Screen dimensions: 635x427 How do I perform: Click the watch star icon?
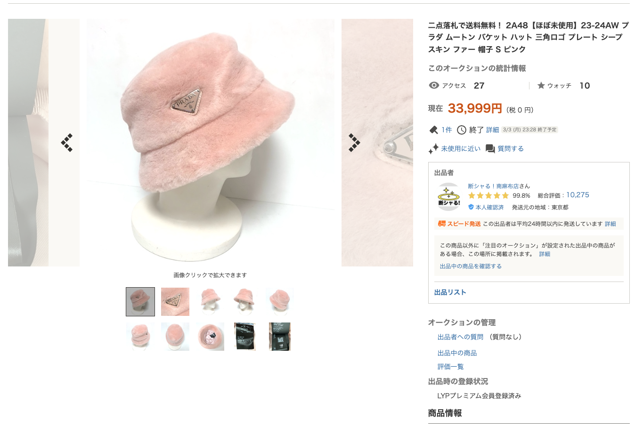pos(541,85)
